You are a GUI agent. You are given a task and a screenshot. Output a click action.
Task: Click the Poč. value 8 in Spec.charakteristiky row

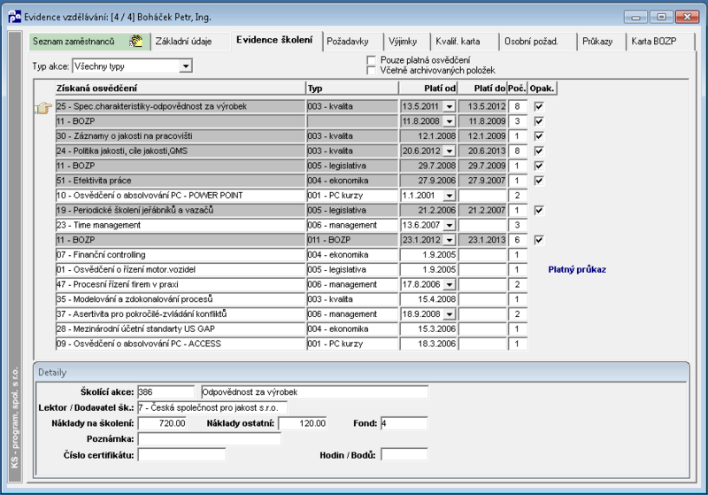click(518, 106)
